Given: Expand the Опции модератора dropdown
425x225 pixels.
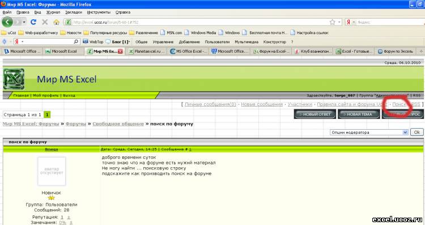Looking at the screenshot, I should (405, 132).
